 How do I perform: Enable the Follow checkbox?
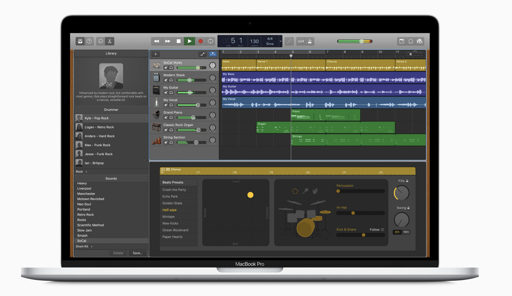tap(382, 230)
